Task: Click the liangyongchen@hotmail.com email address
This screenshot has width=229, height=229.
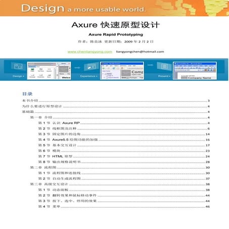Action: click(140, 52)
